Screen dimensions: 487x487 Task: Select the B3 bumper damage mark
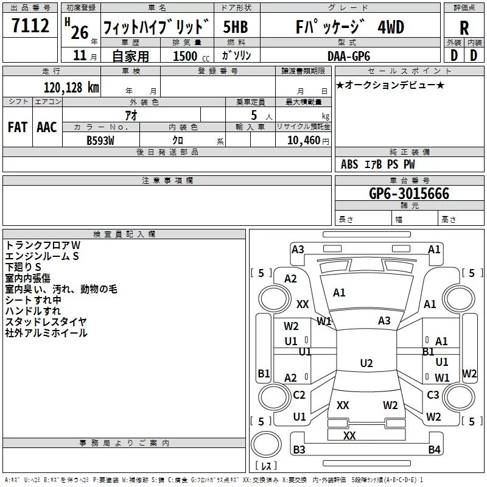(299, 450)
